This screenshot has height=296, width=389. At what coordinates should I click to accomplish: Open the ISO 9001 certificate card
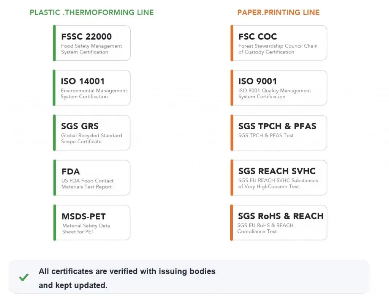click(278, 88)
